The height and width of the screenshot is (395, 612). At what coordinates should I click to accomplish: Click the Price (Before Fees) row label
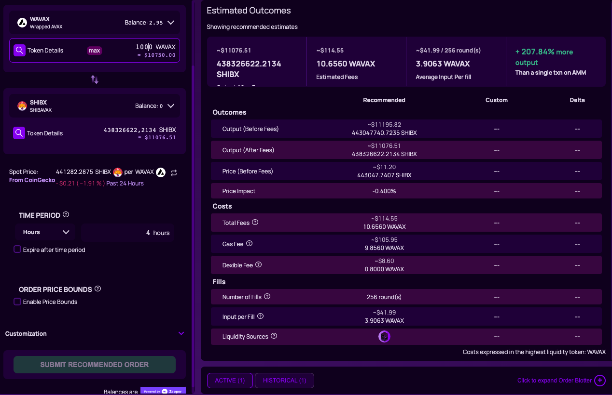[x=248, y=171]
